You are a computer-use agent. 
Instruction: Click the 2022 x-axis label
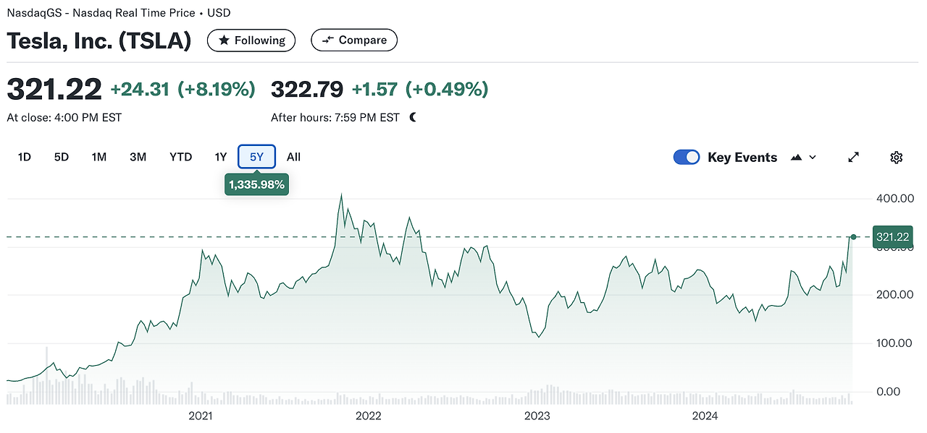(369, 416)
